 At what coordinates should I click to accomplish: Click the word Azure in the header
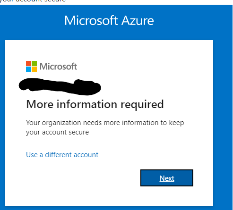[x=138, y=20]
